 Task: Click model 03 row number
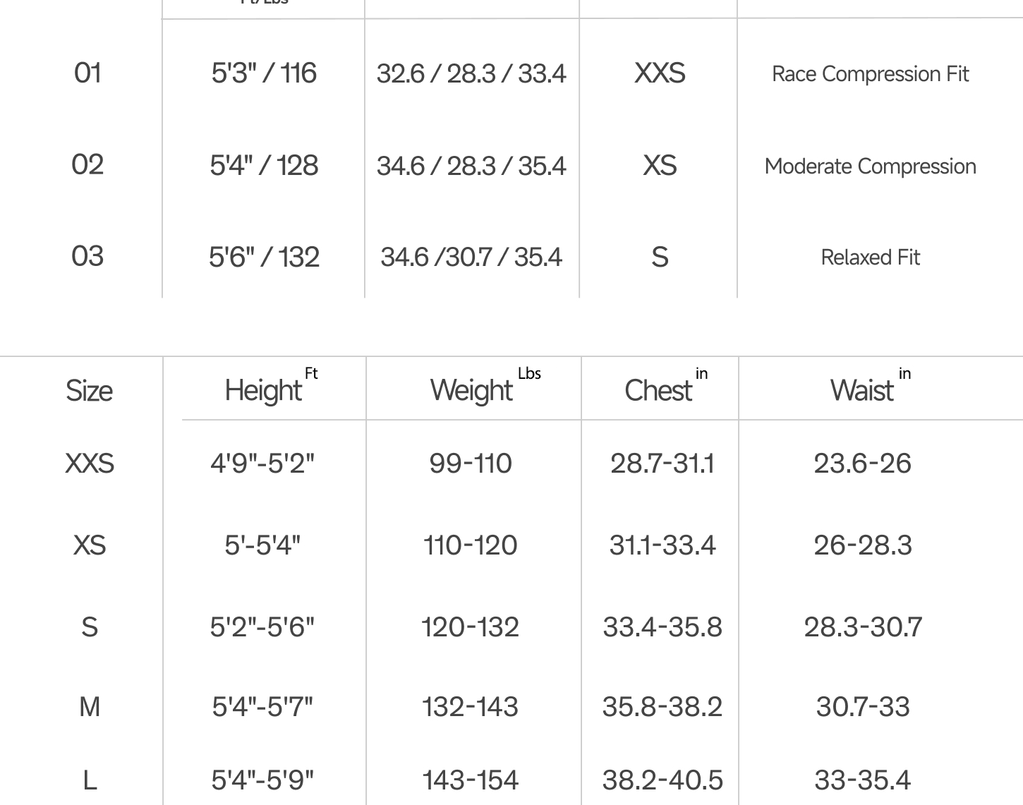coord(87,256)
